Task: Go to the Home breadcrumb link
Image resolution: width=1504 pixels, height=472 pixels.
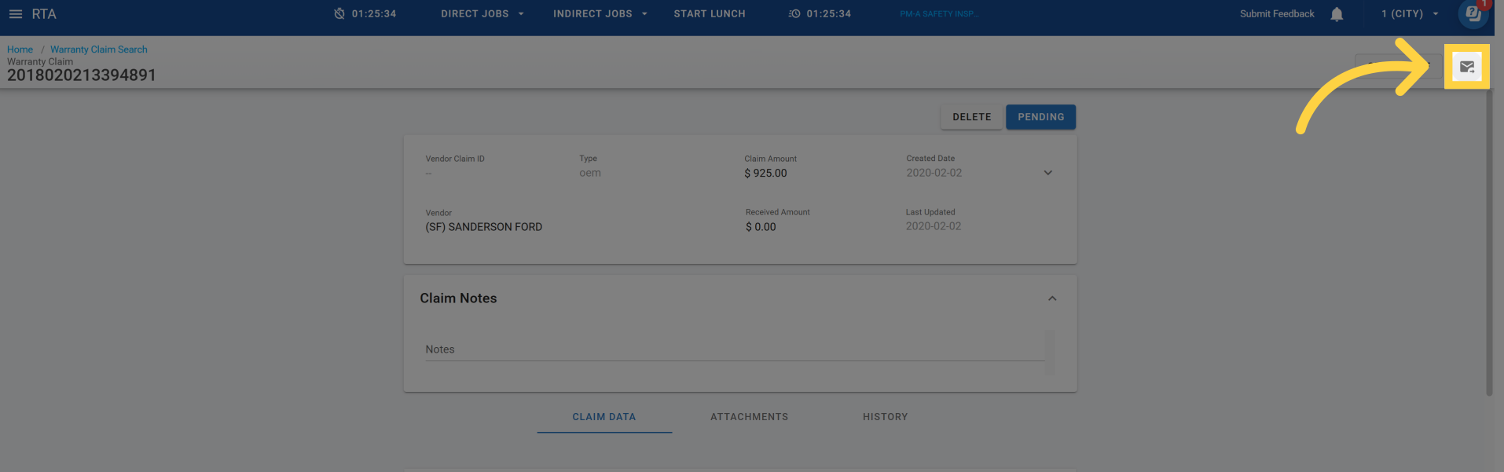Action: [20, 49]
